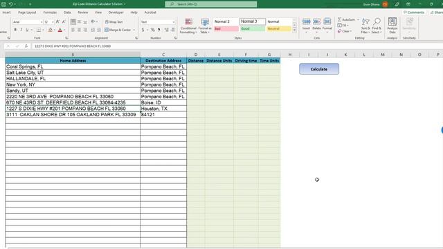This screenshot has width=443, height=249.
Task: Click the Decrease Decimal icon
Action: coord(172,30)
